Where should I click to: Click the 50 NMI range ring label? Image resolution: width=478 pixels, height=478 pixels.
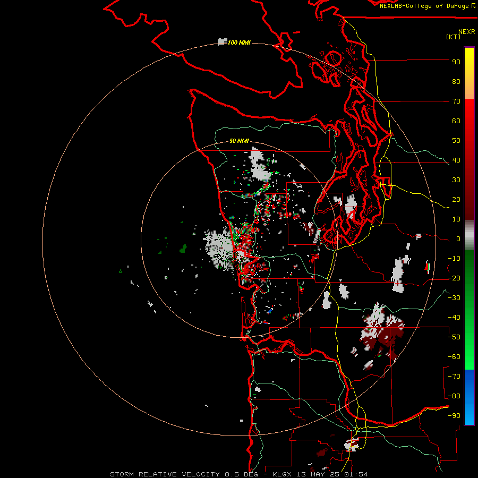[239, 141]
